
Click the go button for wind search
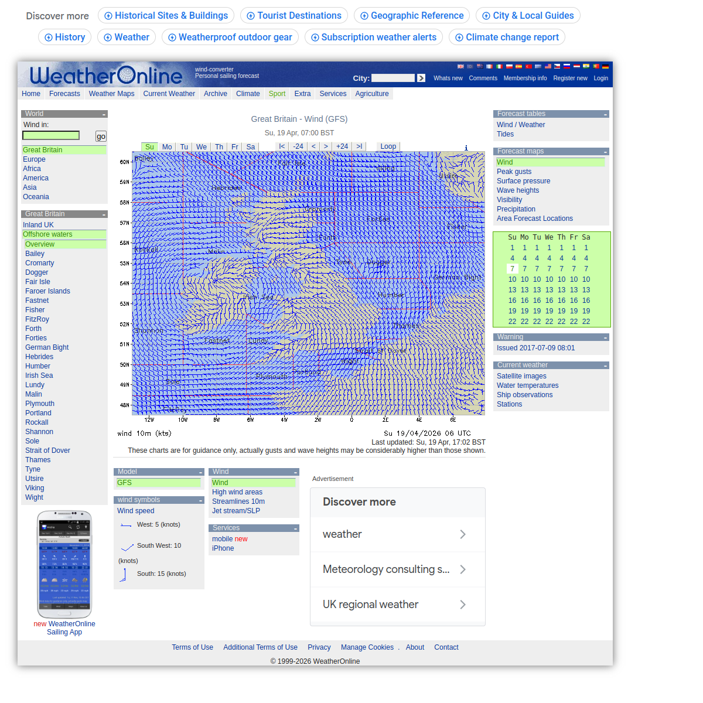[100, 136]
